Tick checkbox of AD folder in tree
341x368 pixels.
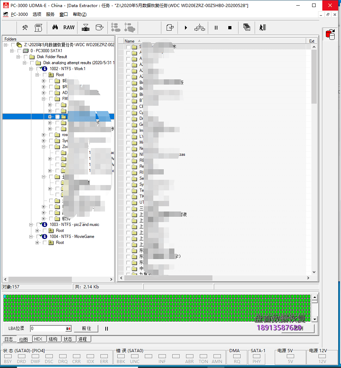pos(51,93)
